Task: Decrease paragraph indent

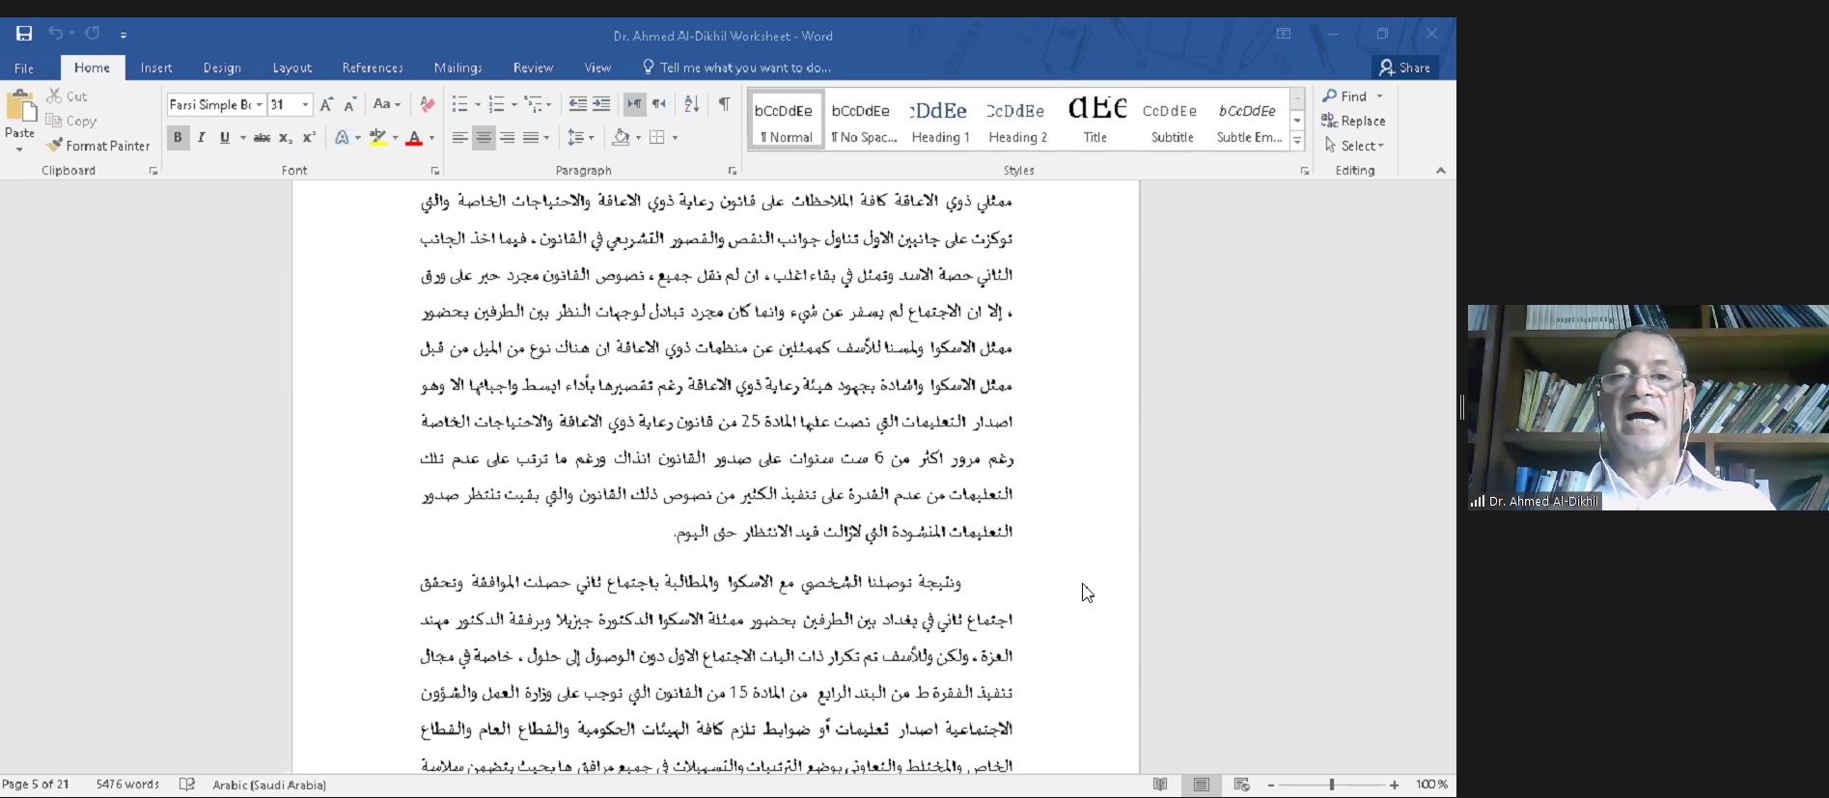Action: click(x=577, y=104)
